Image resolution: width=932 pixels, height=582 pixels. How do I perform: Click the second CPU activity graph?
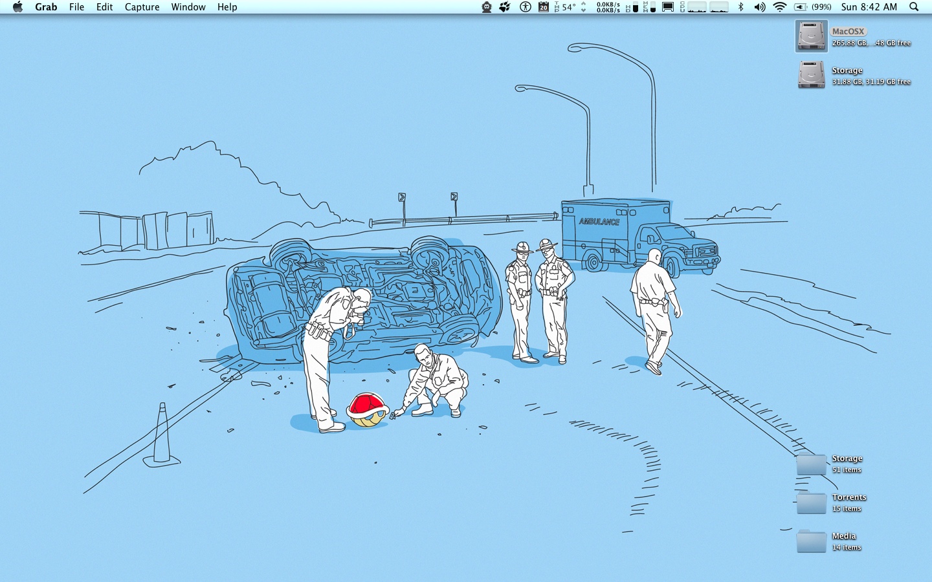point(719,7)
